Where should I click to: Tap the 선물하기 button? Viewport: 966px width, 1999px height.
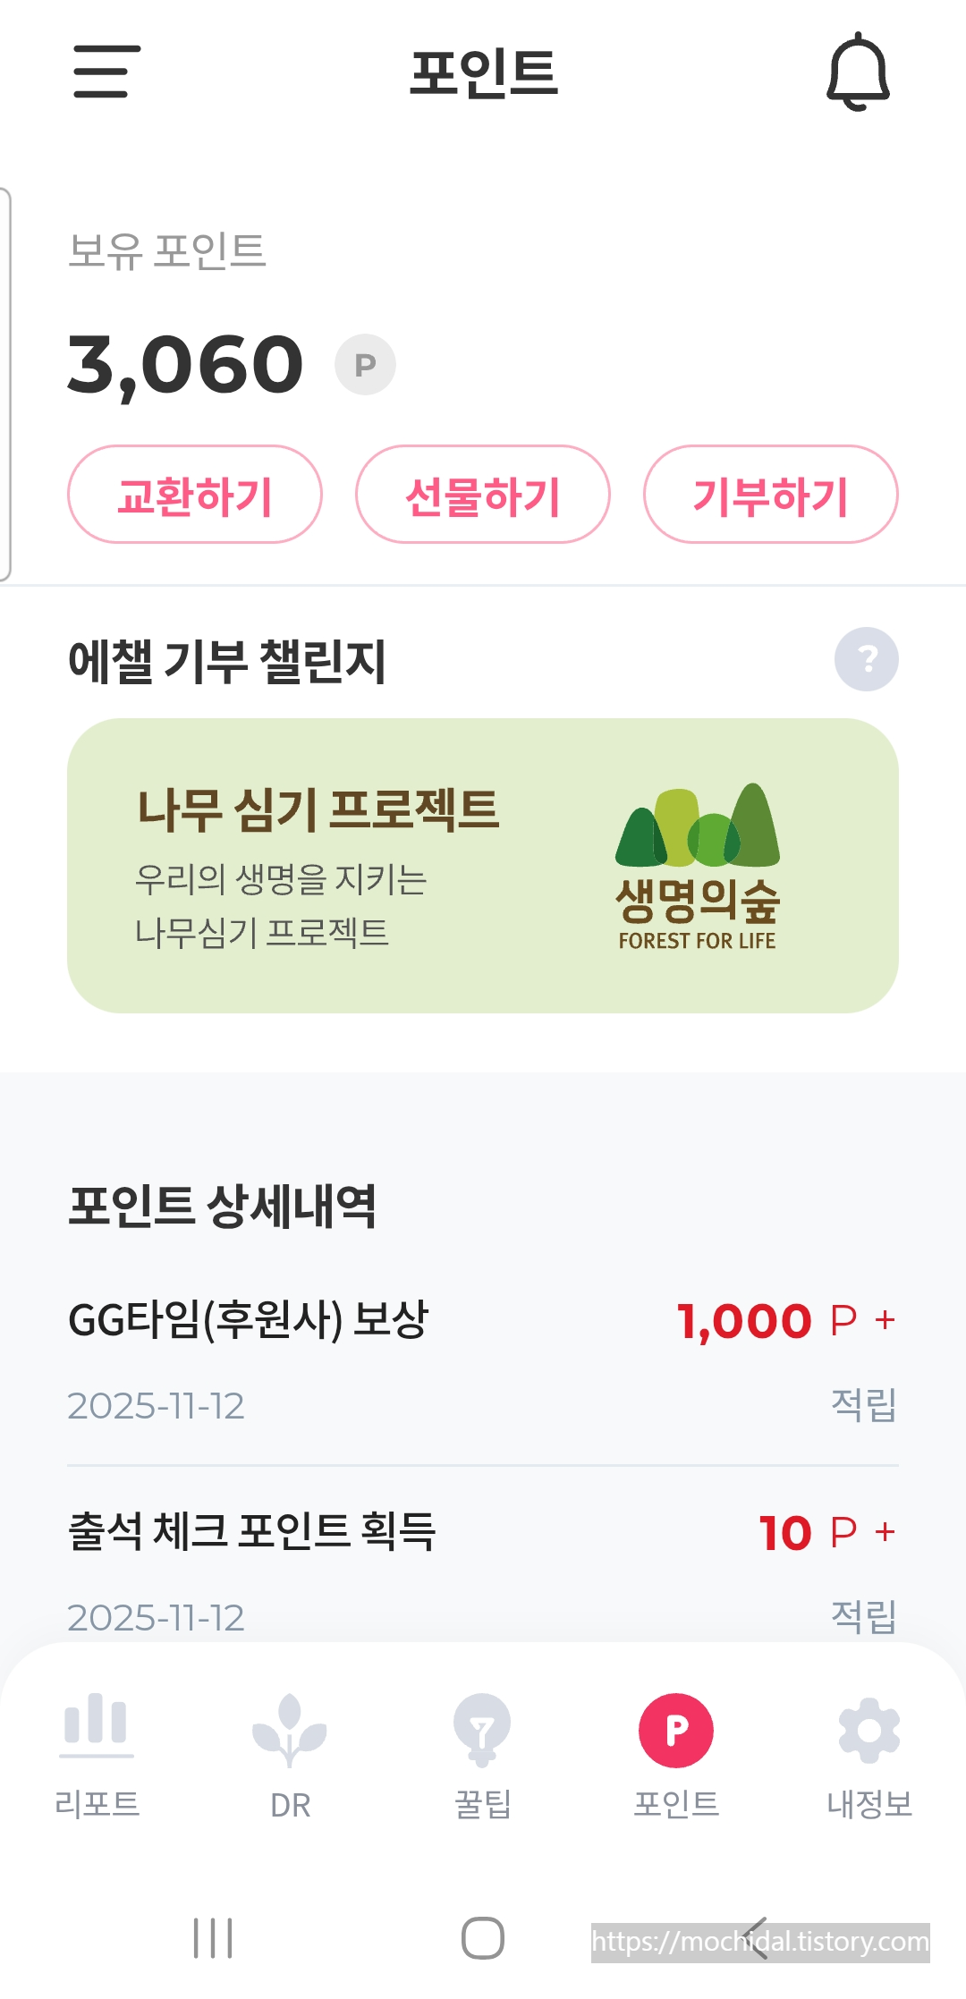point(483,495)
